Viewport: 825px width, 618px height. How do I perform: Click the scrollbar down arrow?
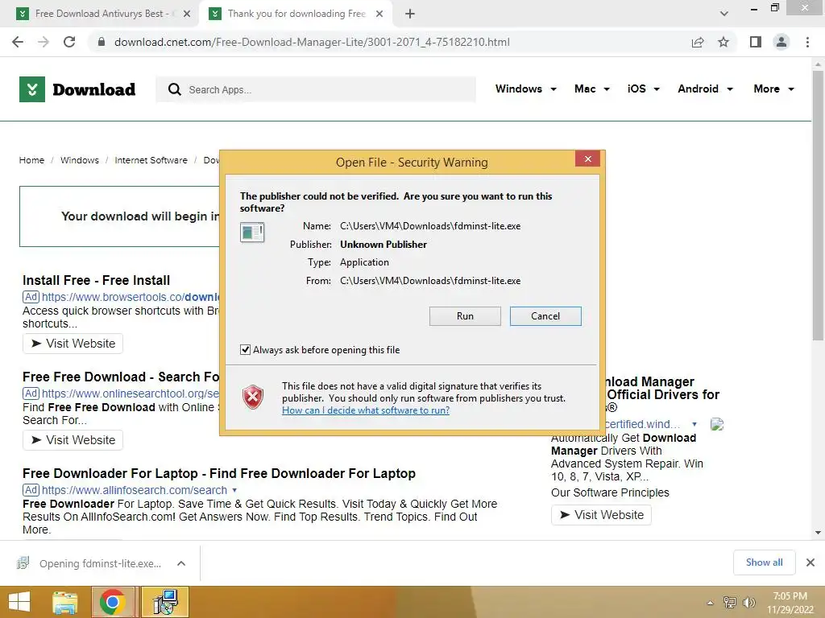(818, 533)
